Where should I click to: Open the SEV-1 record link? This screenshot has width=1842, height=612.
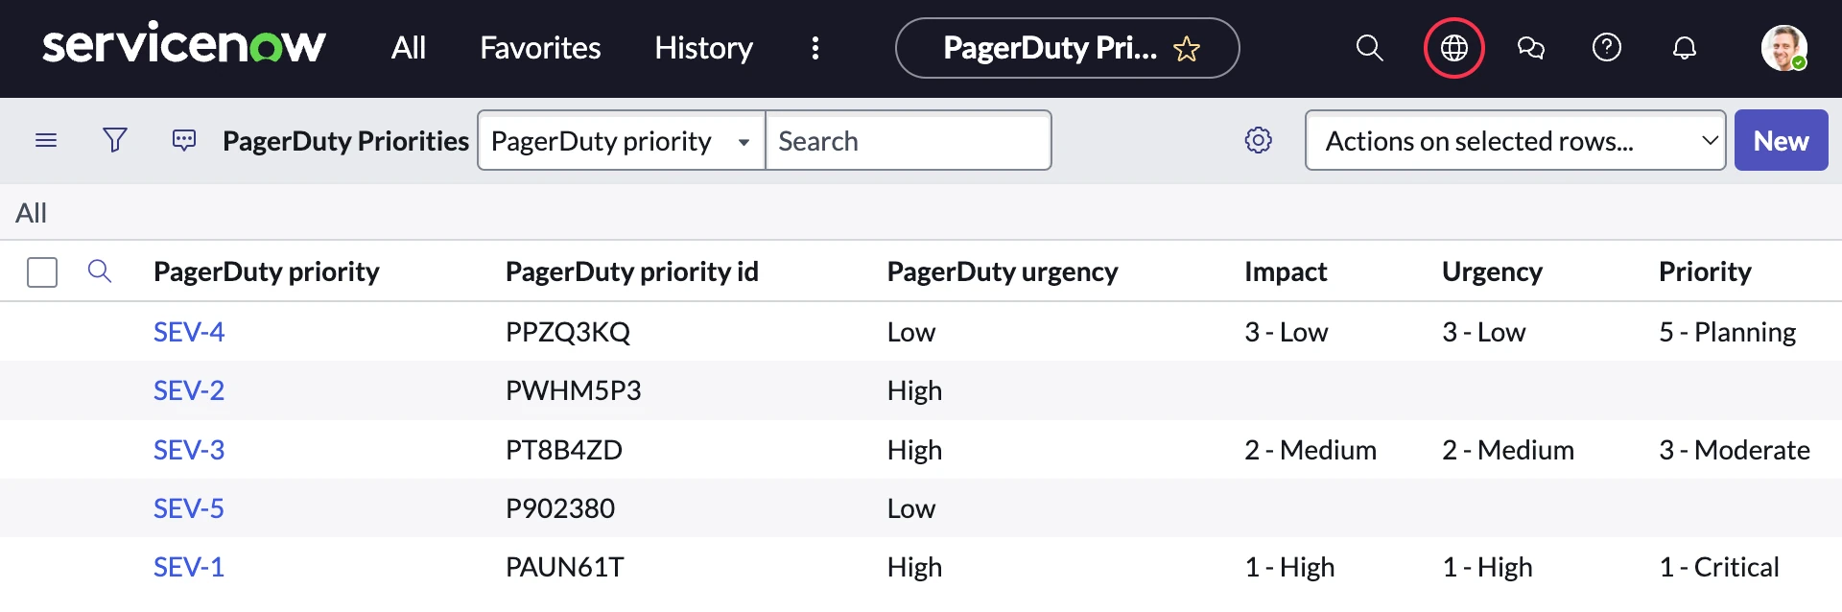pyautogui.click(x=189, y=568)
